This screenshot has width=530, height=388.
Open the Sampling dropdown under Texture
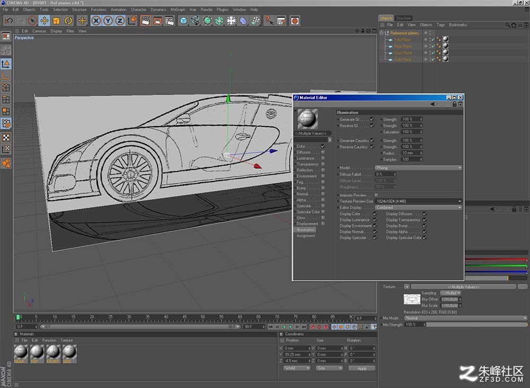[x=451, y=293]
